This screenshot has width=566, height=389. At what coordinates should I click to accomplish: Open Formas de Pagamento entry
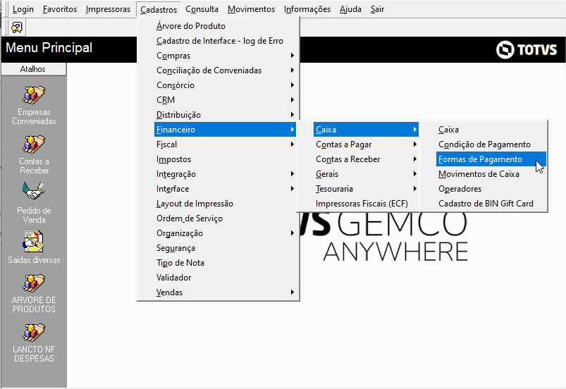tap(491, 159)
